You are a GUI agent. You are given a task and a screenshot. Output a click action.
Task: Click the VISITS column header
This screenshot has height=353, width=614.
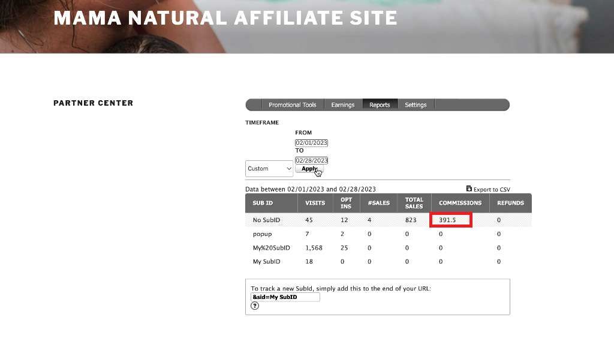coord(315,203)
